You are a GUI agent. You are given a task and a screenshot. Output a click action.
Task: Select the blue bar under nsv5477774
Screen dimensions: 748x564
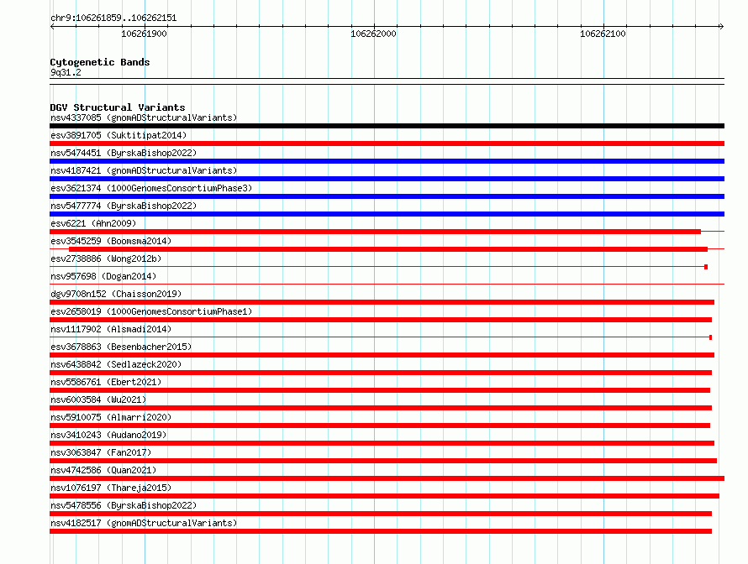click(387, 214)
